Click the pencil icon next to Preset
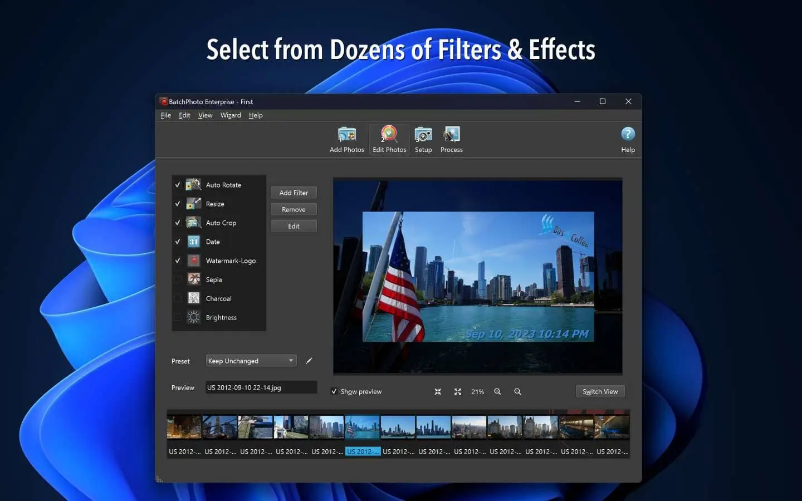 click(x=309, y=361)
